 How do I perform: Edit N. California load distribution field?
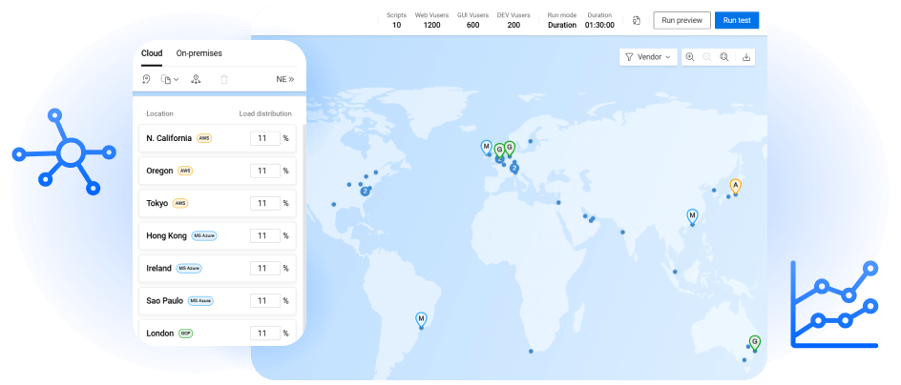265,138
